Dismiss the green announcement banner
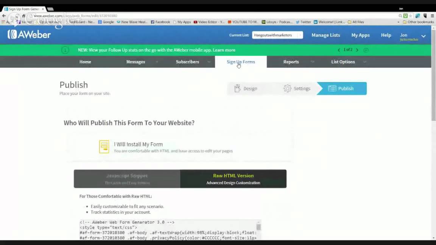 point(366,50)
